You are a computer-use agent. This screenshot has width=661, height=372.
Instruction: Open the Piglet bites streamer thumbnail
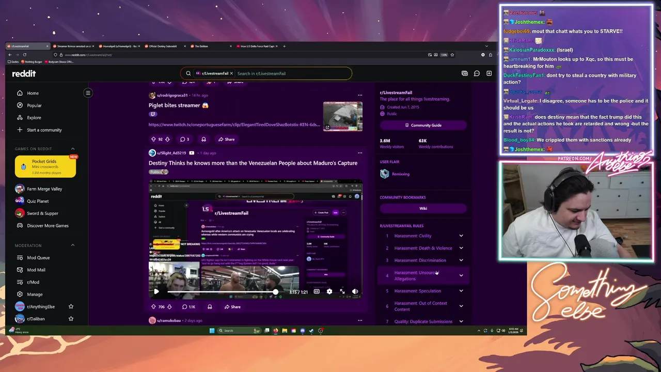343,116
